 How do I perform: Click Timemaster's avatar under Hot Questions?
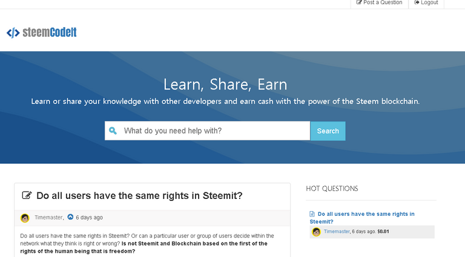316,232
